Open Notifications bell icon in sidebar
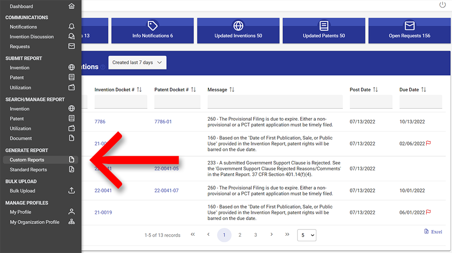Viewport: 452px width, 253px height. point(71,27)
